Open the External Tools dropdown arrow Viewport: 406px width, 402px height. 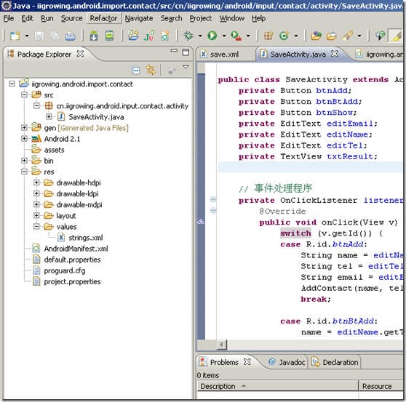tap(248, 36)
